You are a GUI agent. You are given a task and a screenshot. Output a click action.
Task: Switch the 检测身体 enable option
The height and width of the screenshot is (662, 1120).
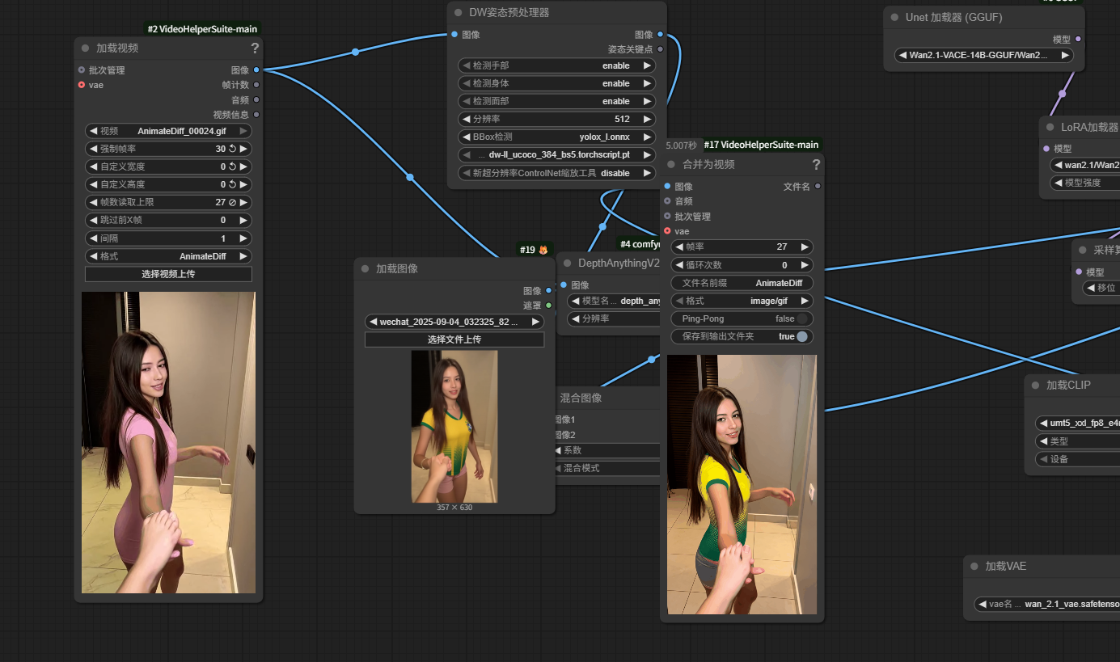click(x=556, y=83)
